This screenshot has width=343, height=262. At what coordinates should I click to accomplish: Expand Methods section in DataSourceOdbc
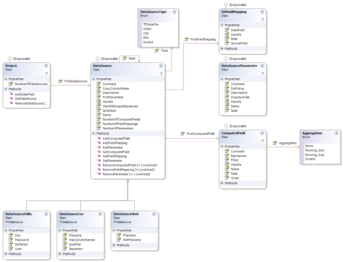coord(6,254)
